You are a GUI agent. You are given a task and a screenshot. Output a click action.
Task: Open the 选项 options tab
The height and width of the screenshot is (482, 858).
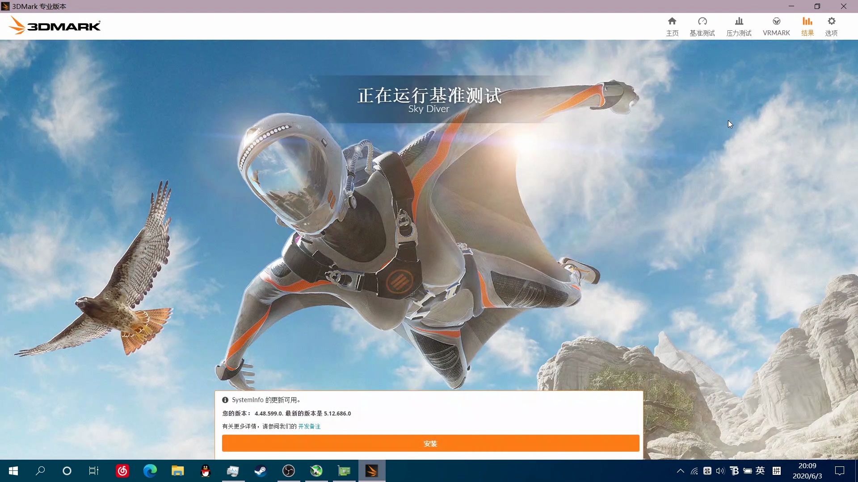[831, 26]
